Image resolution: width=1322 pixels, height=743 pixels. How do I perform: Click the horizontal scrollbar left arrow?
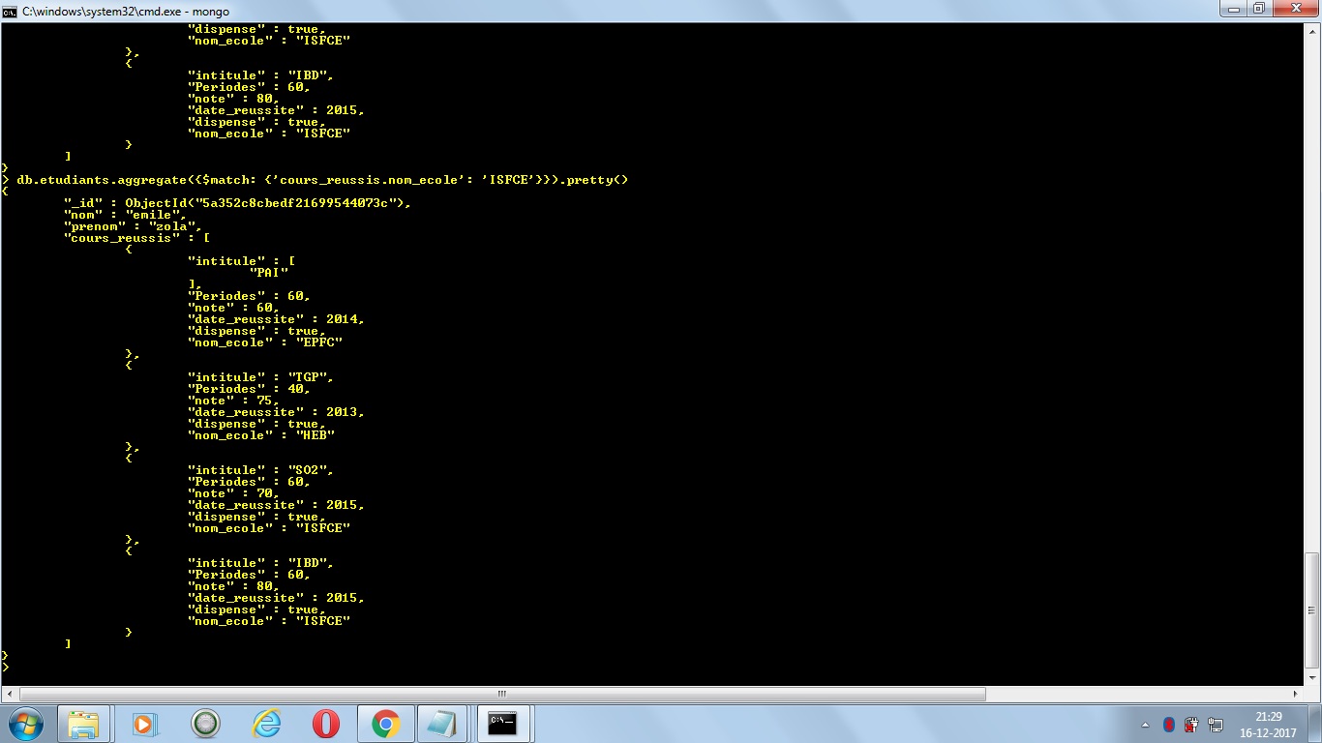click(x=9, y=694)
